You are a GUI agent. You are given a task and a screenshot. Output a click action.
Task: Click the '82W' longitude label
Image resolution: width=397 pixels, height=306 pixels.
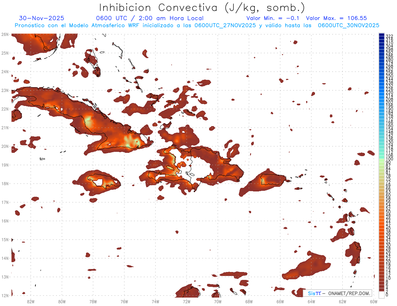coord(31,302)
